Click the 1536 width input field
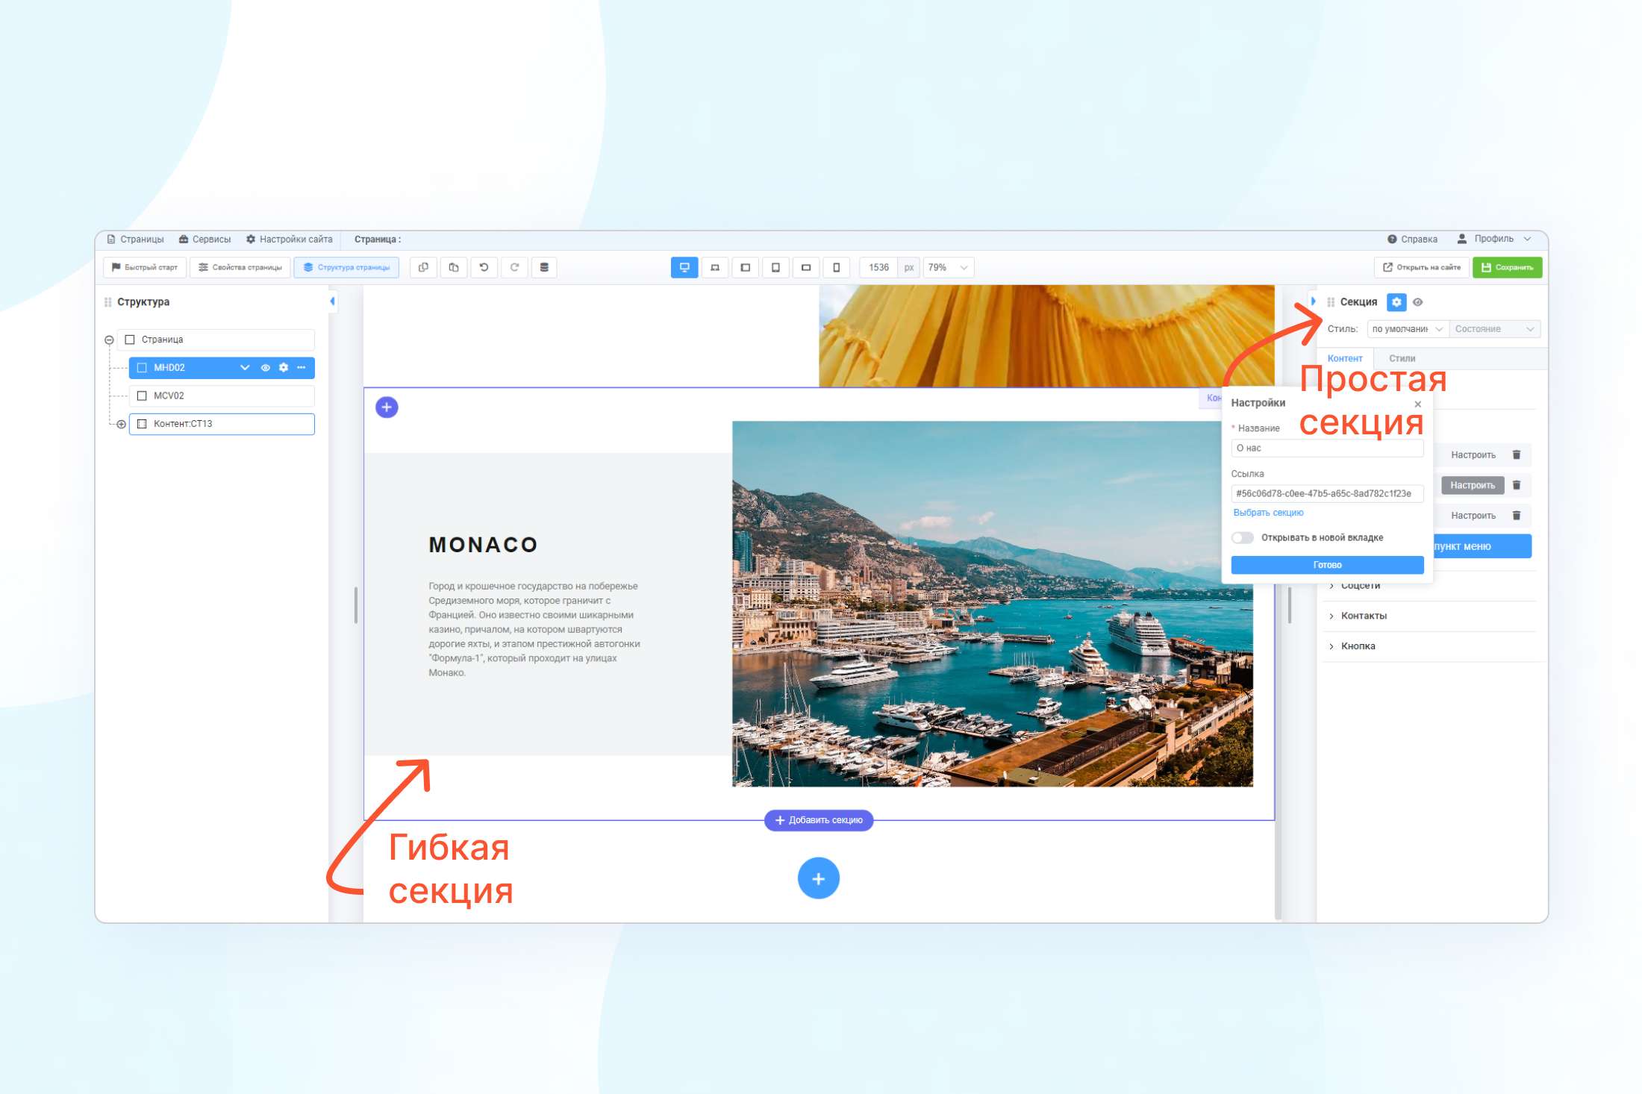The image size is (1642, 1094). tap(878, 267)
